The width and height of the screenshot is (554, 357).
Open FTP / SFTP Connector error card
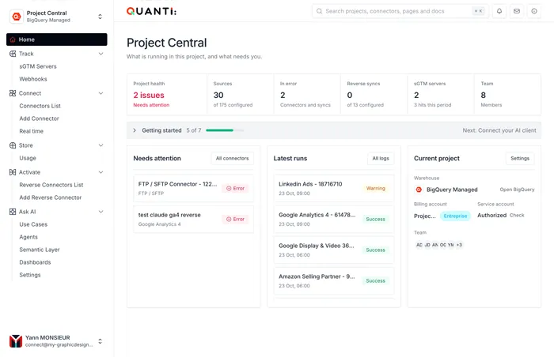[x=193, y=189]
